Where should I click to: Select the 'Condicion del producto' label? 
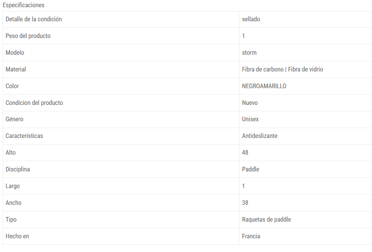34,103
